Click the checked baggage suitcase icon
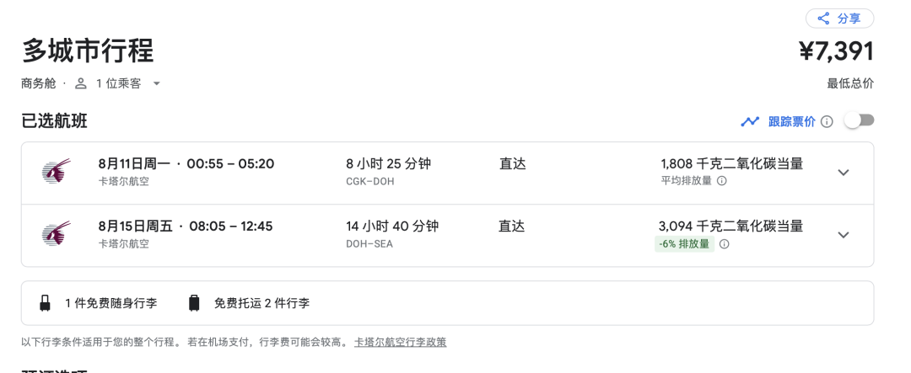 194,303
